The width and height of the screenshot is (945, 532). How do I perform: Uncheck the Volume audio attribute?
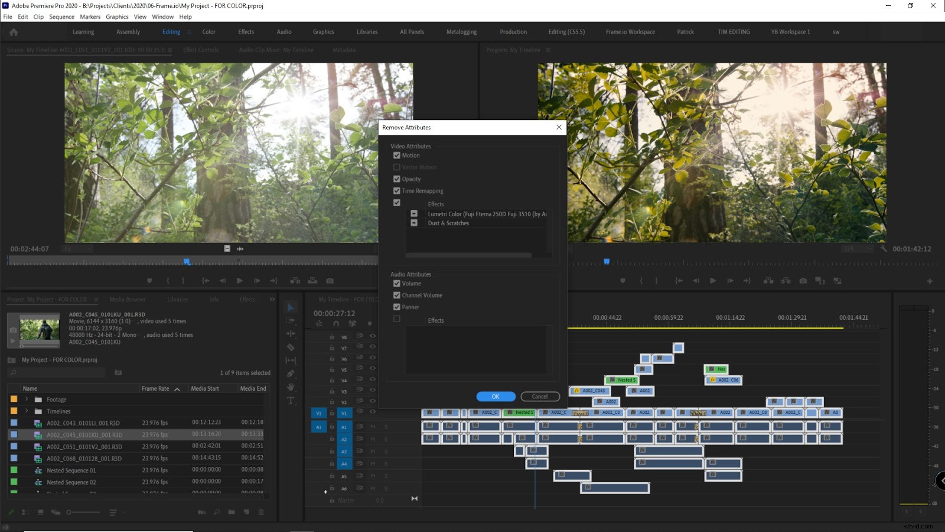click(x=397, y=283)
